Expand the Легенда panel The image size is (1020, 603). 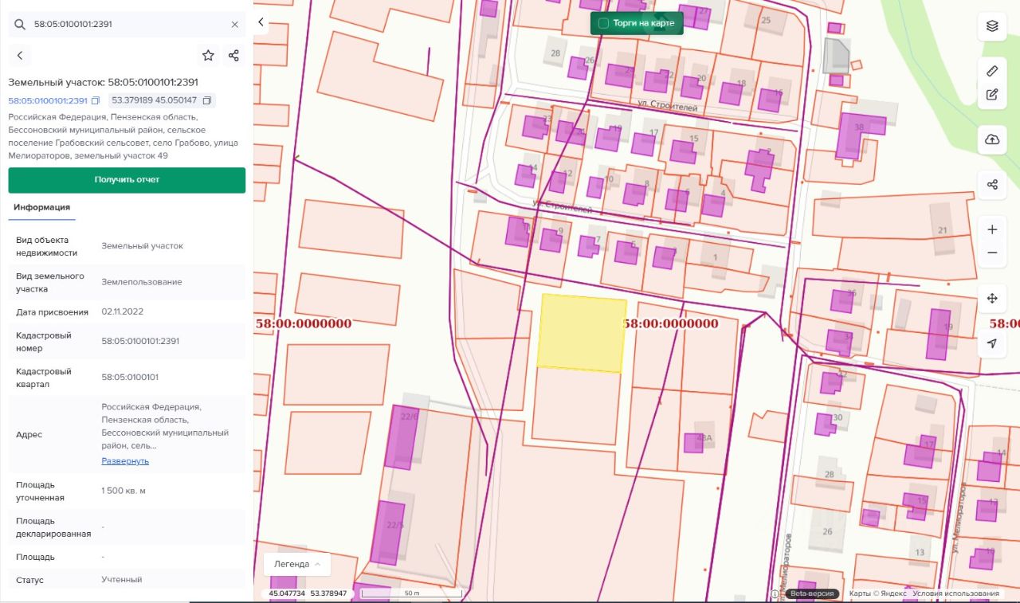tap(297, 564)
